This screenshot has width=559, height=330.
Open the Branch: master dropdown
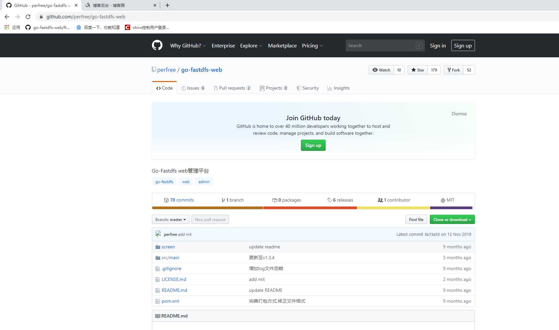click(170, 220)
